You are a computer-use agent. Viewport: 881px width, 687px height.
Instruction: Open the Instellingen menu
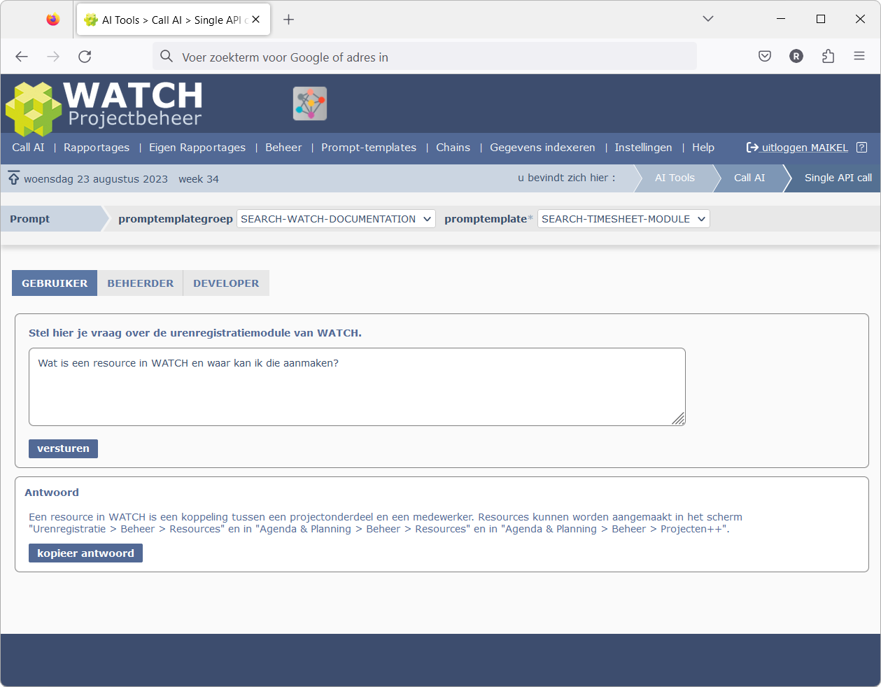click(643, 148)
